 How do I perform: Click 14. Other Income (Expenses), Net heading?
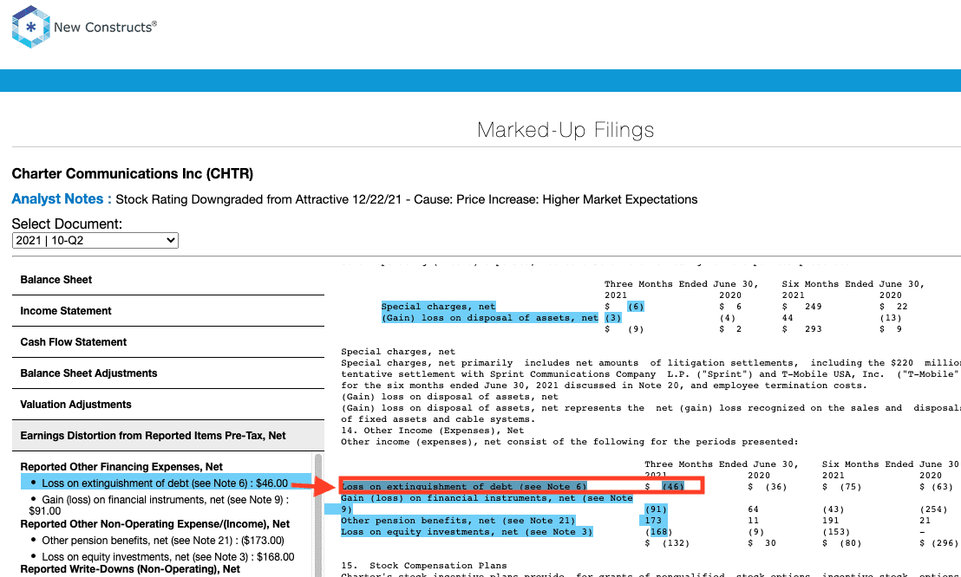point(433,431)
